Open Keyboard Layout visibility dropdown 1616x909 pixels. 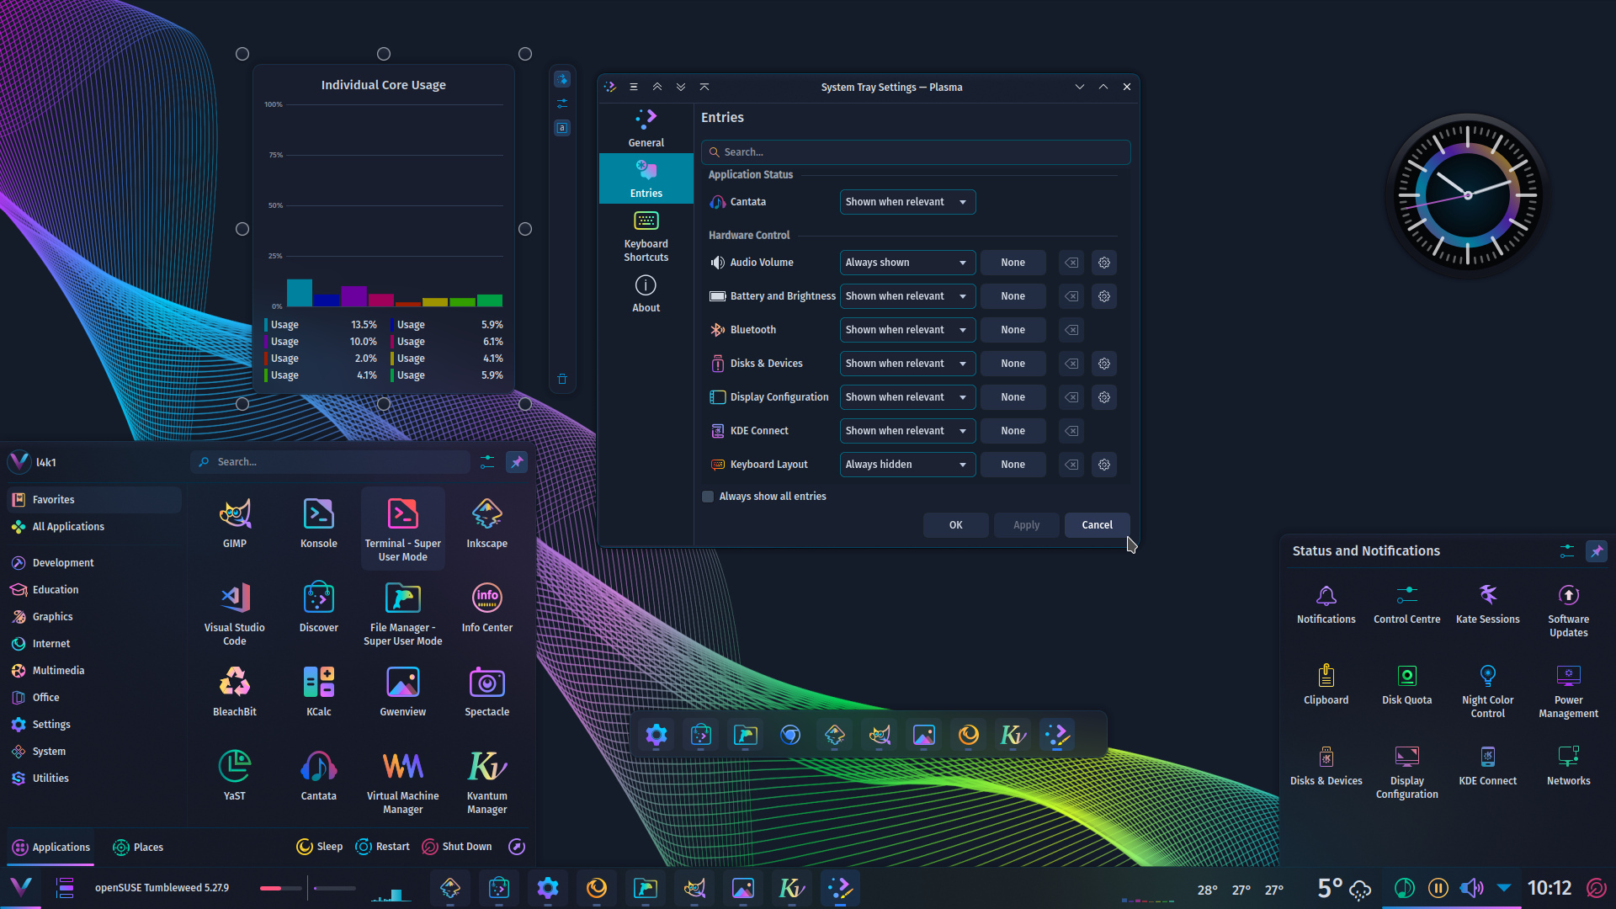[x=907, y=465]
